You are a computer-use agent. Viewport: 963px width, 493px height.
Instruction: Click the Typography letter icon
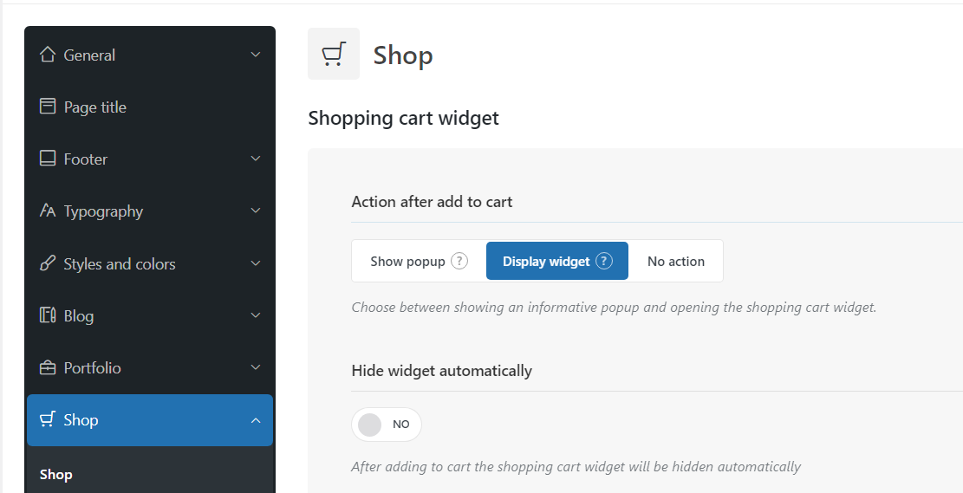[48, 211]
